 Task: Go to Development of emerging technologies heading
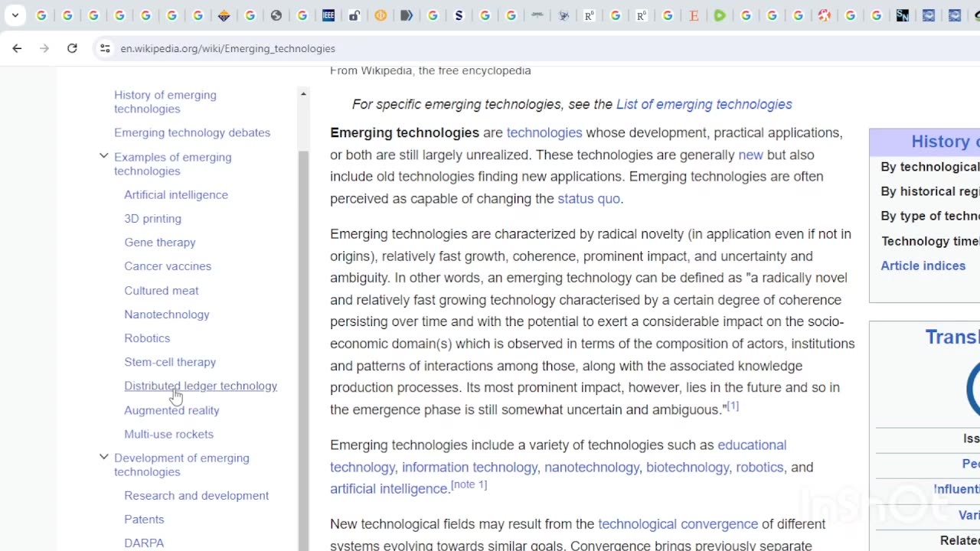(x=181, y=465)
